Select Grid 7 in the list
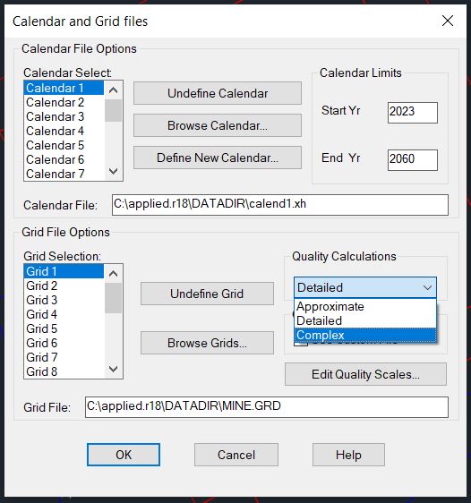 point(64,357)
